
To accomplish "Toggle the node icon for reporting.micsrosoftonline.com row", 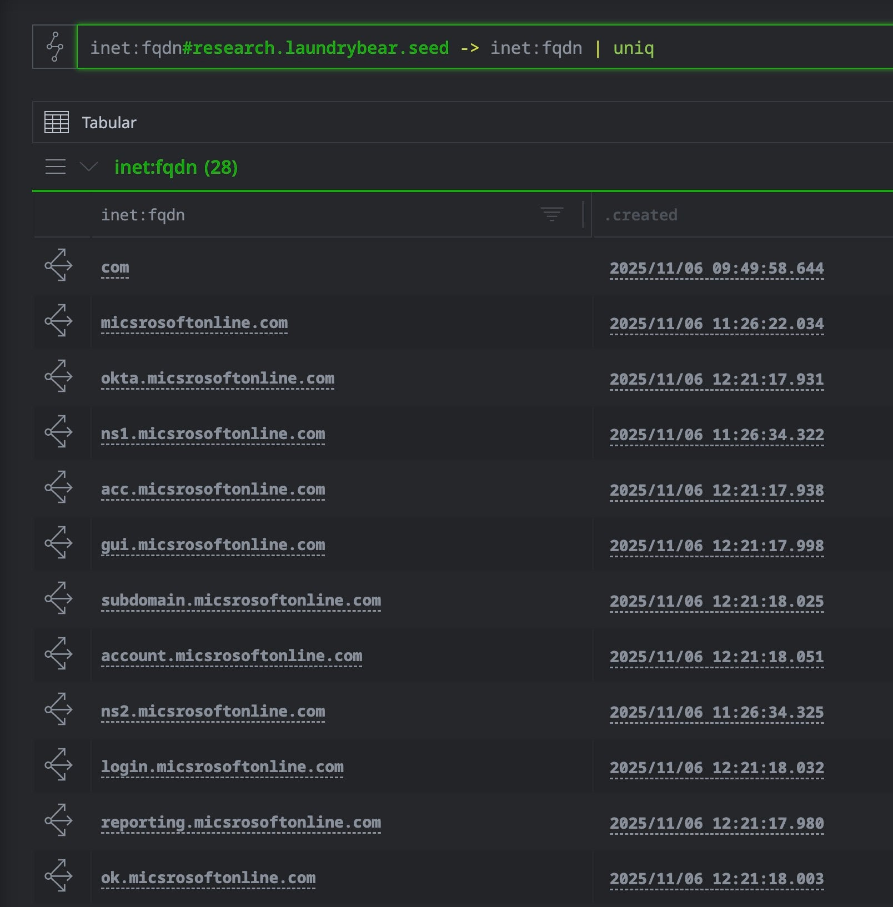I will [x=58, y=822].
